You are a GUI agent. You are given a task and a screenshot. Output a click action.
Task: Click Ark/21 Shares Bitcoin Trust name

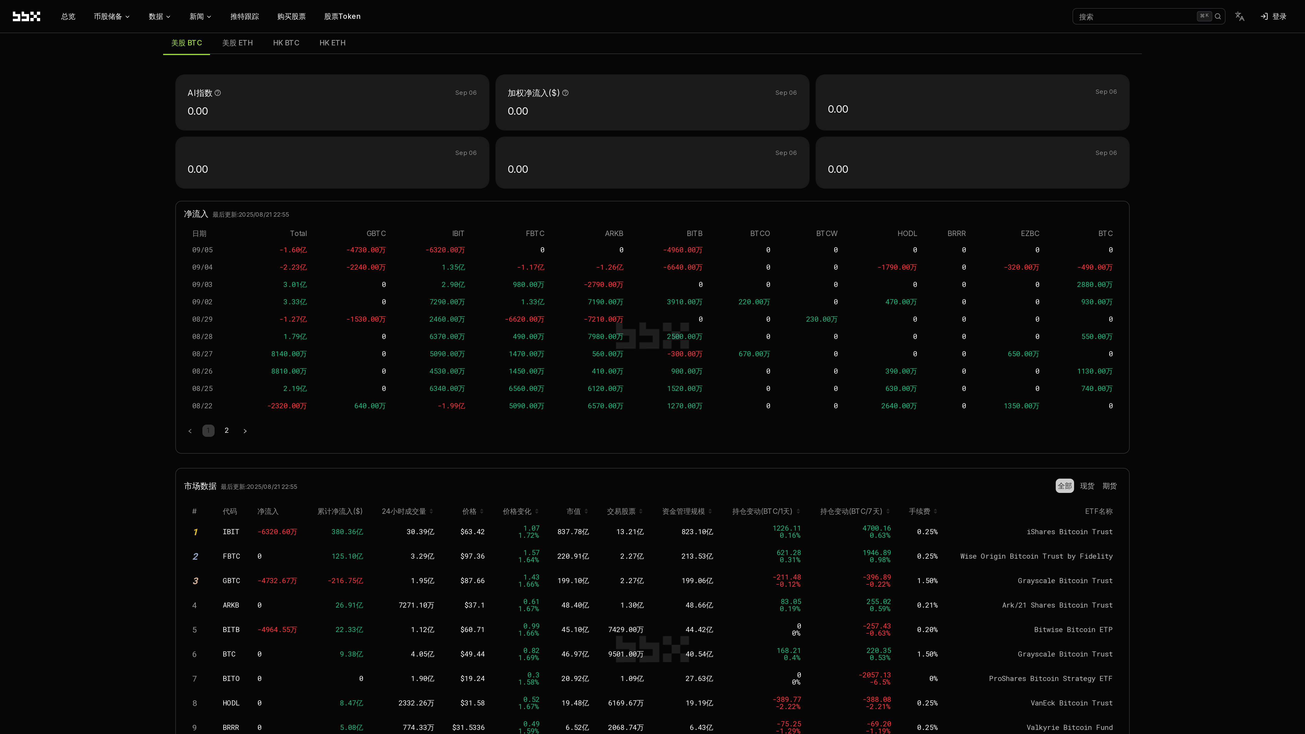(1057, 605)
